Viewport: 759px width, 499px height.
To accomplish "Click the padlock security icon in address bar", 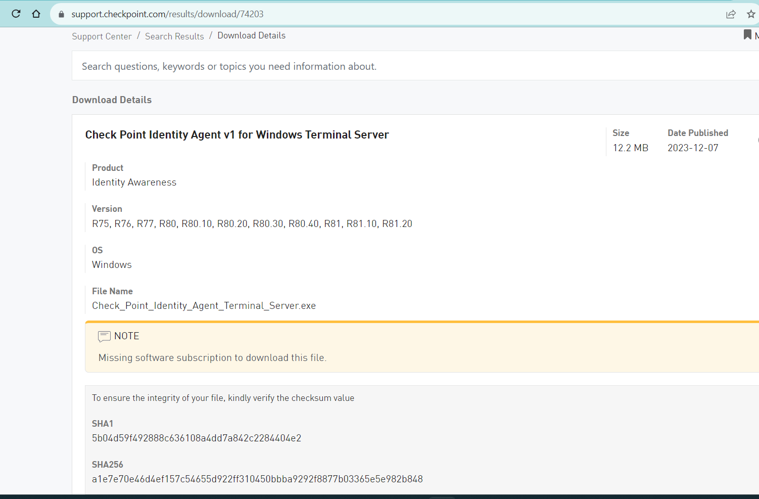I will [x=61, y=14].
